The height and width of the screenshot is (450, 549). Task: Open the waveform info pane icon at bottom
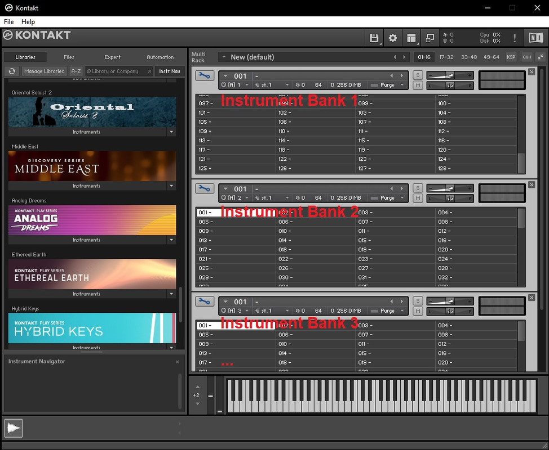point(14,428)
